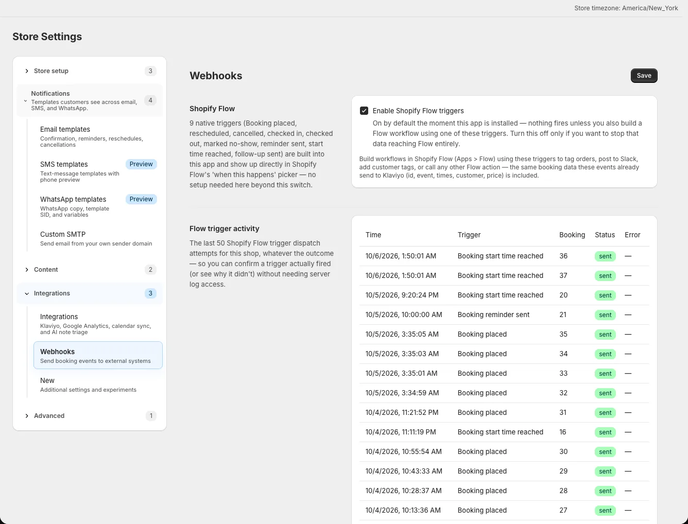This screenshot has width=688, height=524.
Task: Open WhatsApp templates settings
Action: click(98, 206)
